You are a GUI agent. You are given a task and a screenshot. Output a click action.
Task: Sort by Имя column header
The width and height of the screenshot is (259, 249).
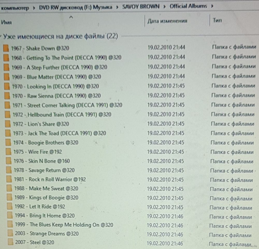tap(6, 22)
